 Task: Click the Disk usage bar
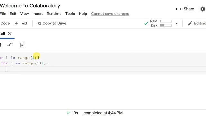click(x=166, y=25)
